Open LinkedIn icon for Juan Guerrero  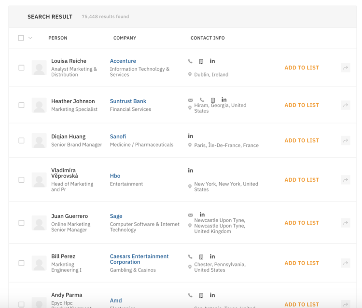pyautogui.click(x=202, y=214)
